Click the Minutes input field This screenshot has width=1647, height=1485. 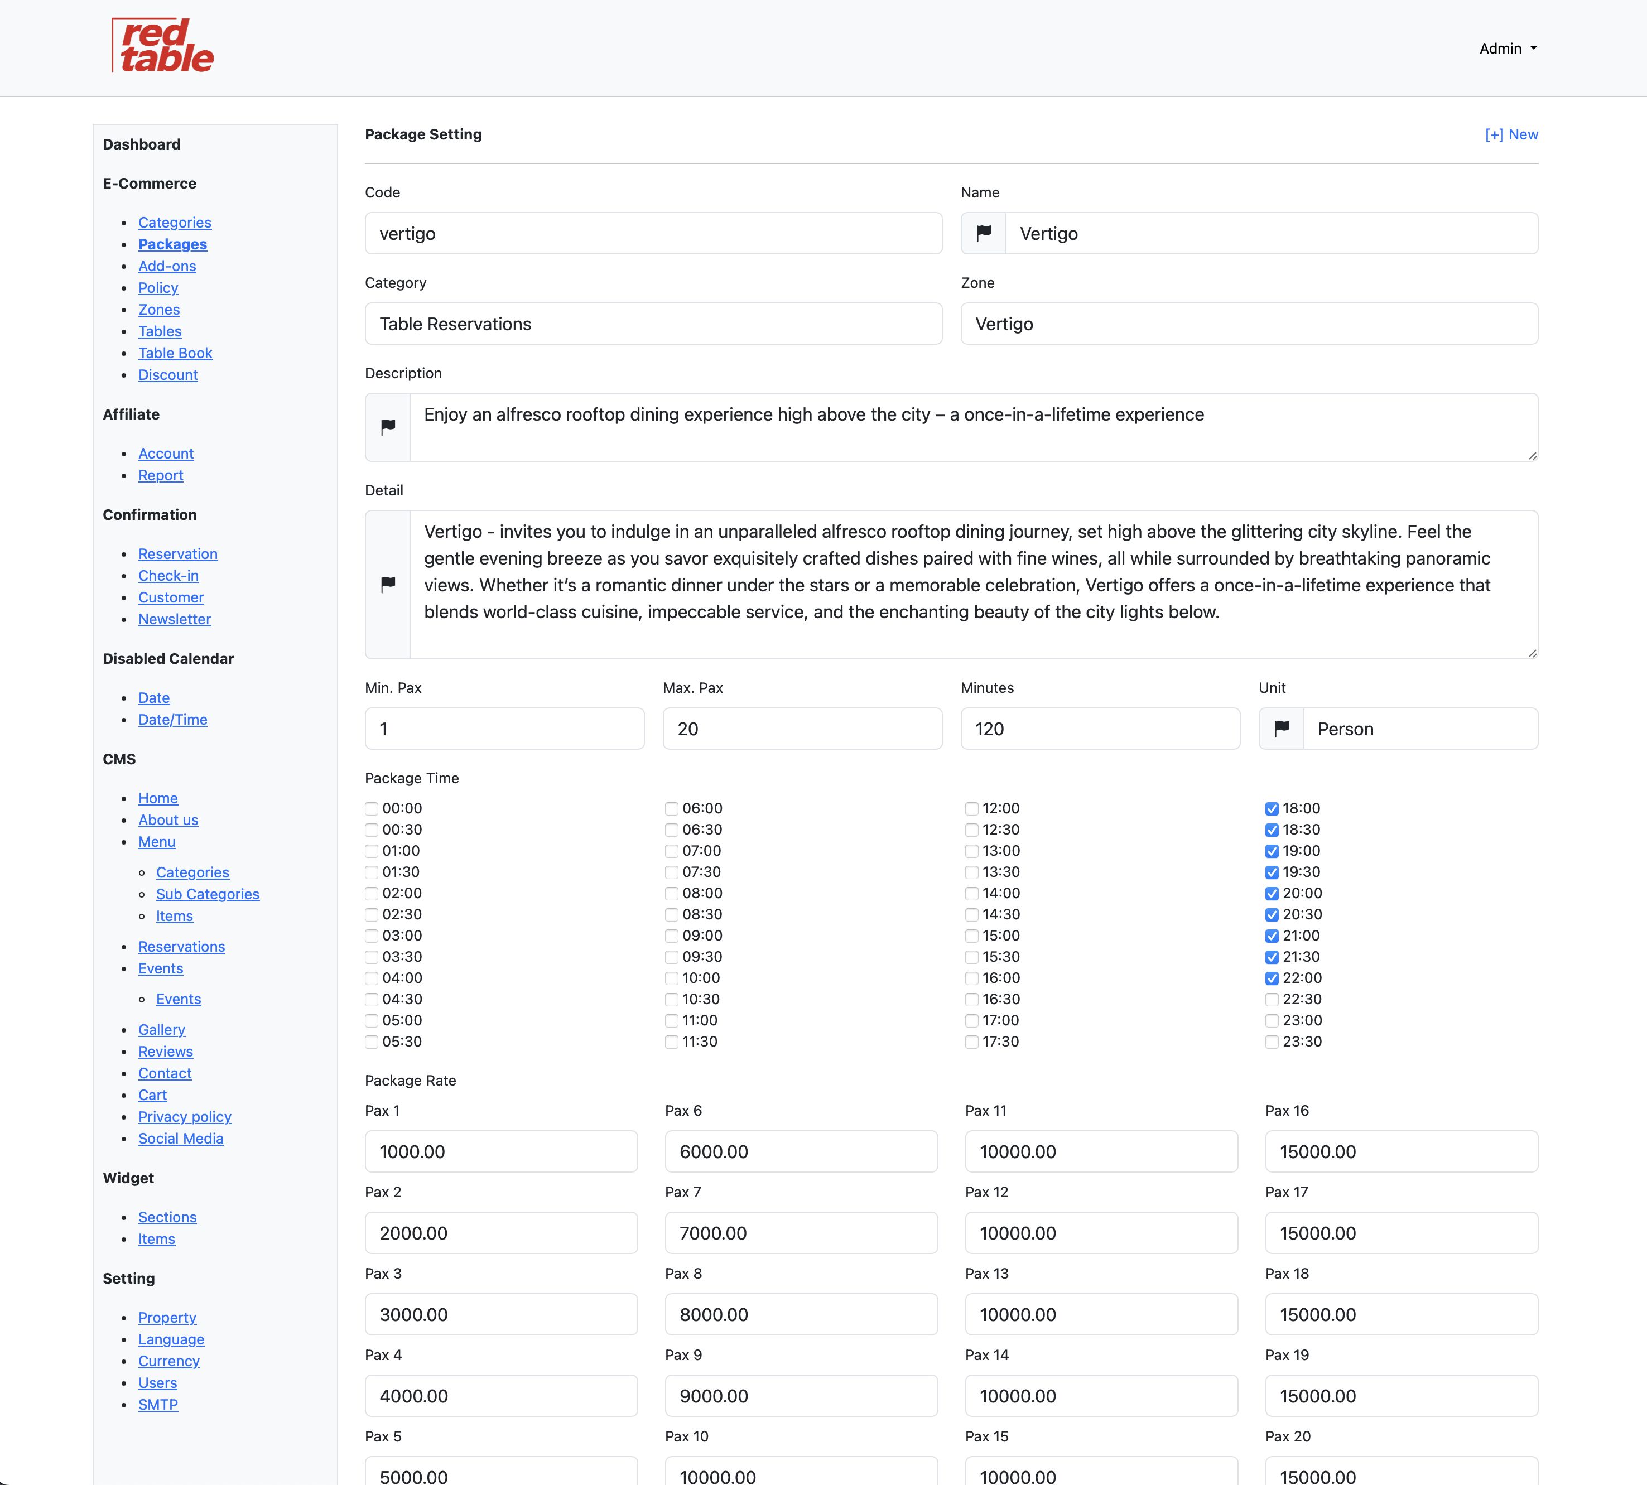[x=1099, y=729]
